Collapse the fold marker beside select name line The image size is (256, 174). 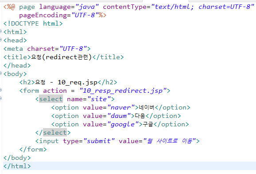[0, 98]
